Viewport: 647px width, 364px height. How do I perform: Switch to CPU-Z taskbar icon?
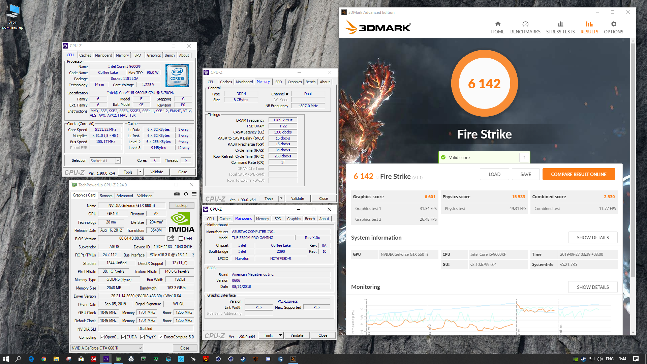click(106, 359)
